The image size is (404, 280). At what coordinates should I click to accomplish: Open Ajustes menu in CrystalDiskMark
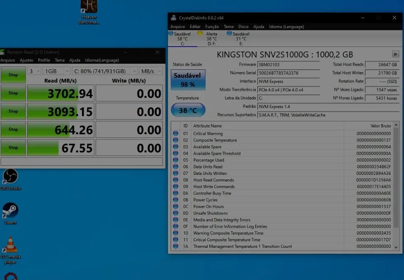[x=26, y=60]
